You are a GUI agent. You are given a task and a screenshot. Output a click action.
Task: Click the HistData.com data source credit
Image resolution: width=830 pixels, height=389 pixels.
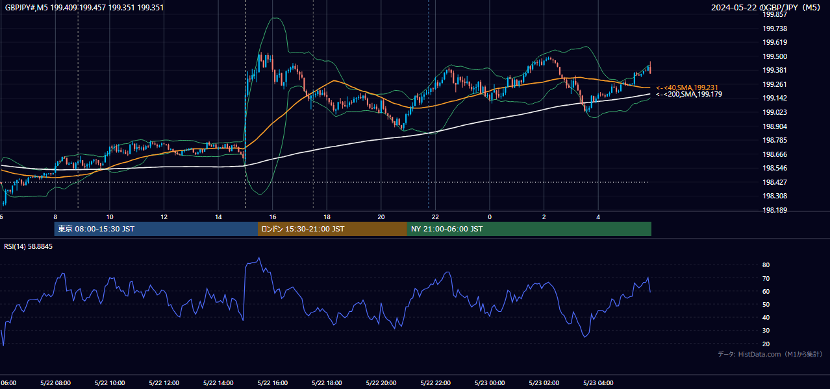tap(770, 354)
